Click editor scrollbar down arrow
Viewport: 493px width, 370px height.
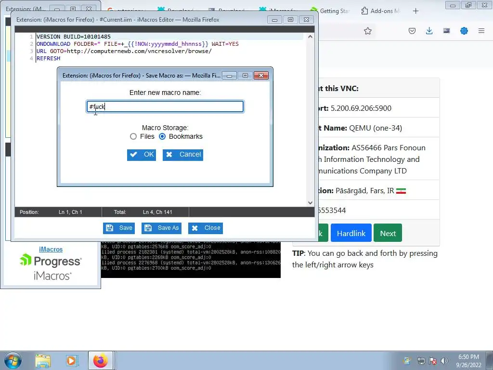click(311, 203)
